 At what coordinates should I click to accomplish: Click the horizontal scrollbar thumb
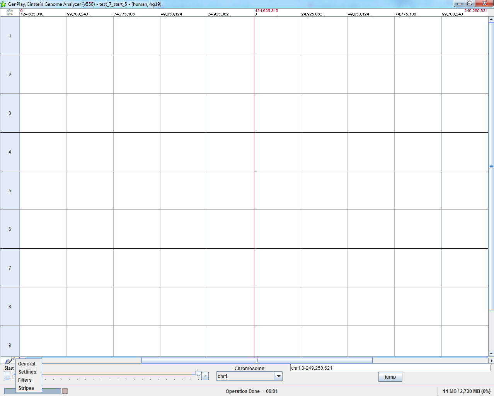click(x=257, y=360)
